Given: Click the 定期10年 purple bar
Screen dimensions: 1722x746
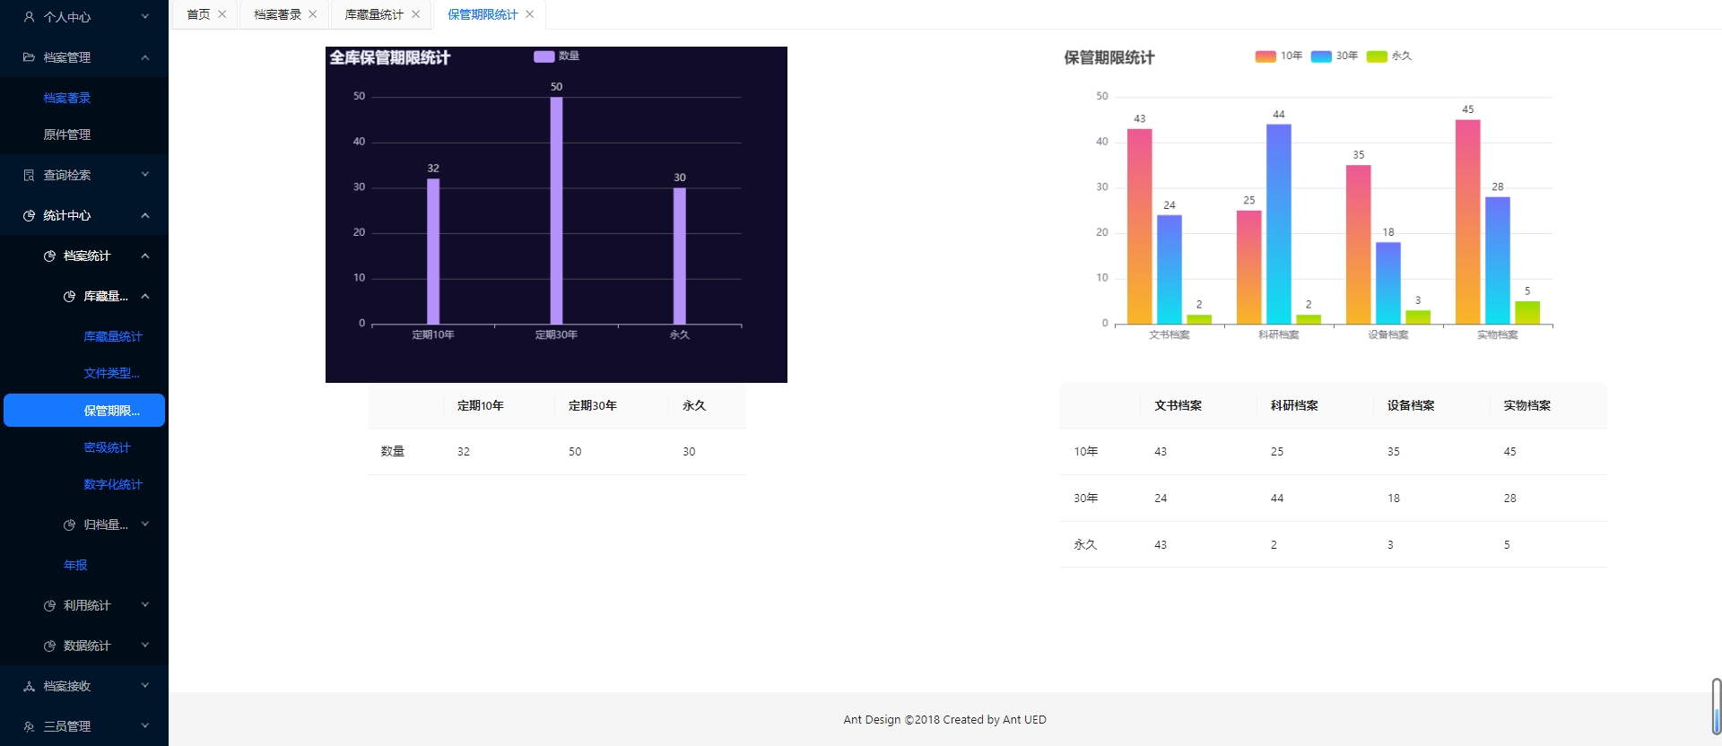Looking at the screenshot, I should coord(433,251).
